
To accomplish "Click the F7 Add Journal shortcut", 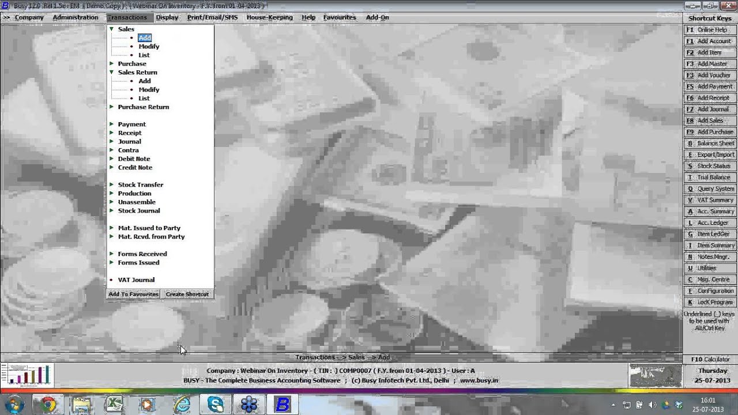I will click(710, 109).
